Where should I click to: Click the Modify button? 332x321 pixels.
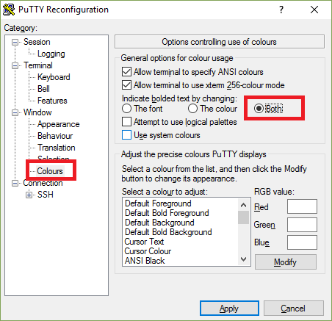coord(286,262)
